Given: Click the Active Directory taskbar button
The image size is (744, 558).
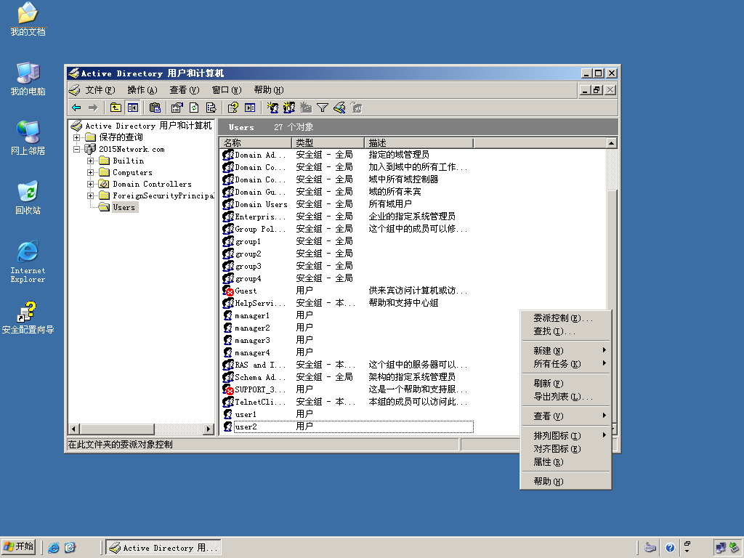Looking at the screenshot, I should 163,548.
